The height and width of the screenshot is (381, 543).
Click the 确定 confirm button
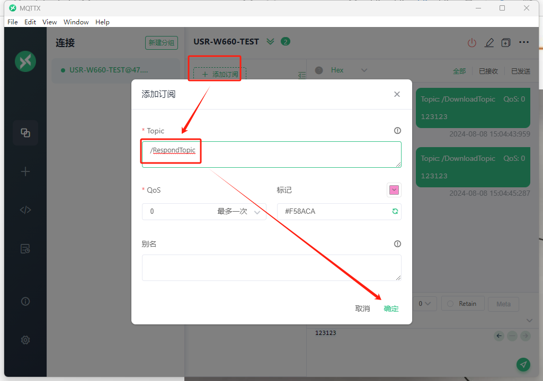click(x=391, y=309)
